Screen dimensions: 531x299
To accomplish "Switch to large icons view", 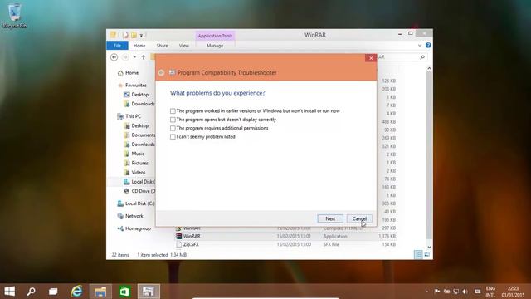I will tap(426, 255).
